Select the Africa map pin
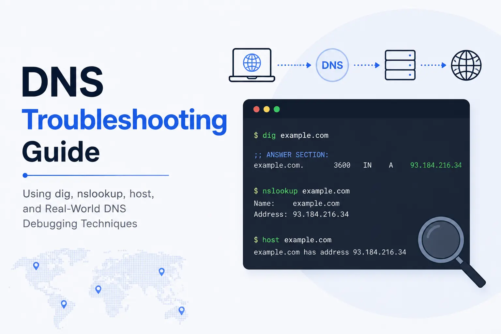 tap(98, 289)
